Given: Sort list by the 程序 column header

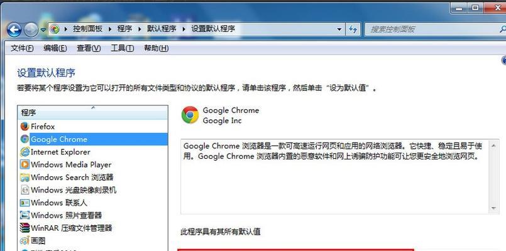Looking at the screenshot, I should click(x=92, y=112).
